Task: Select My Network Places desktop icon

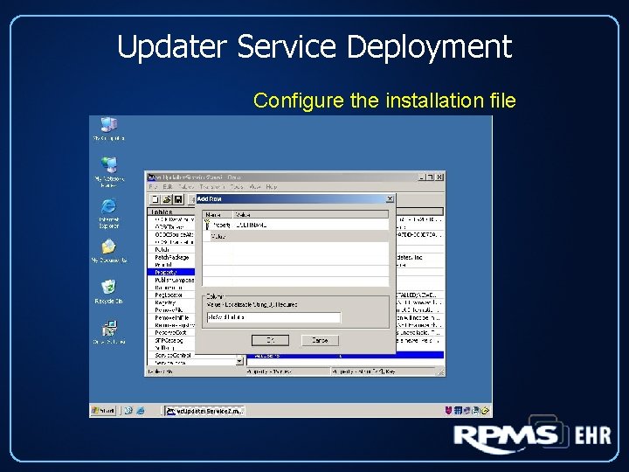Action: (109, 172)
